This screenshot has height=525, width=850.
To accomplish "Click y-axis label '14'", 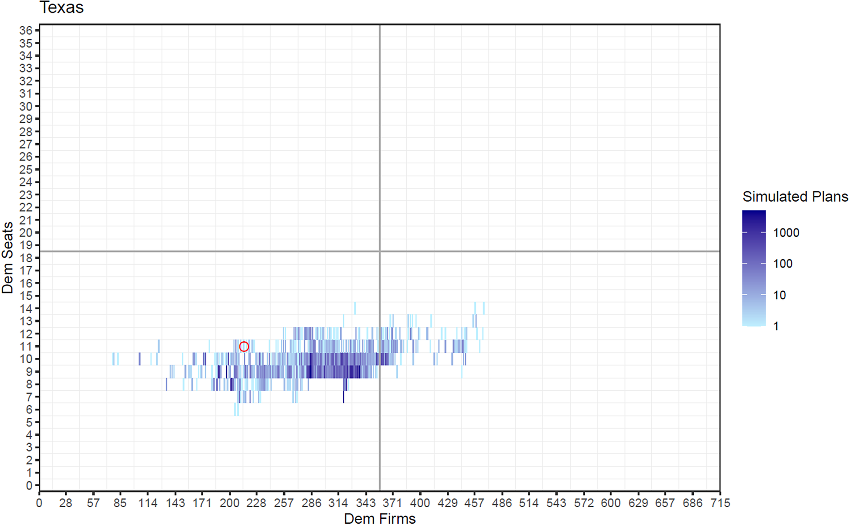I will click(x=26, y=308).
